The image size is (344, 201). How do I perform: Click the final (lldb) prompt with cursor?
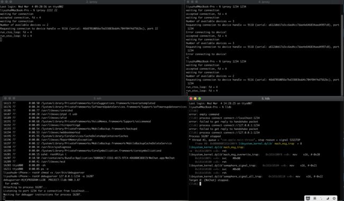(x=195, y=184)
